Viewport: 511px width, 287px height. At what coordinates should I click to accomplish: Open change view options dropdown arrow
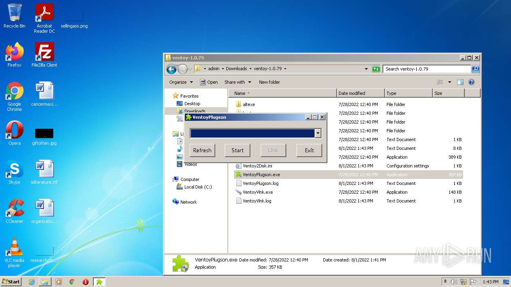click(x=449, y=82)
